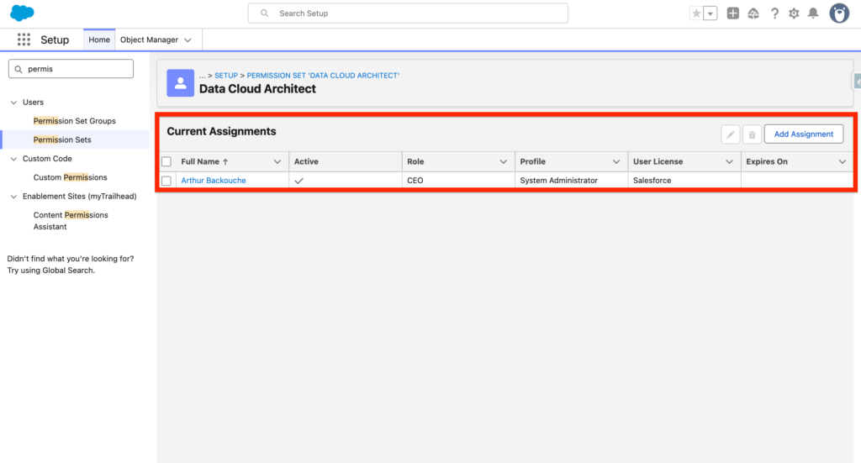Click the delete trash icon button
This screenshot has width=861, height=463.
tap(752, 134)
